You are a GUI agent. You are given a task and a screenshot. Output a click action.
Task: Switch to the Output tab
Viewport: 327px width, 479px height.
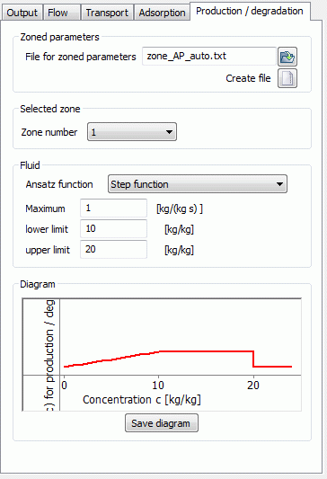(x=22, y=13)
